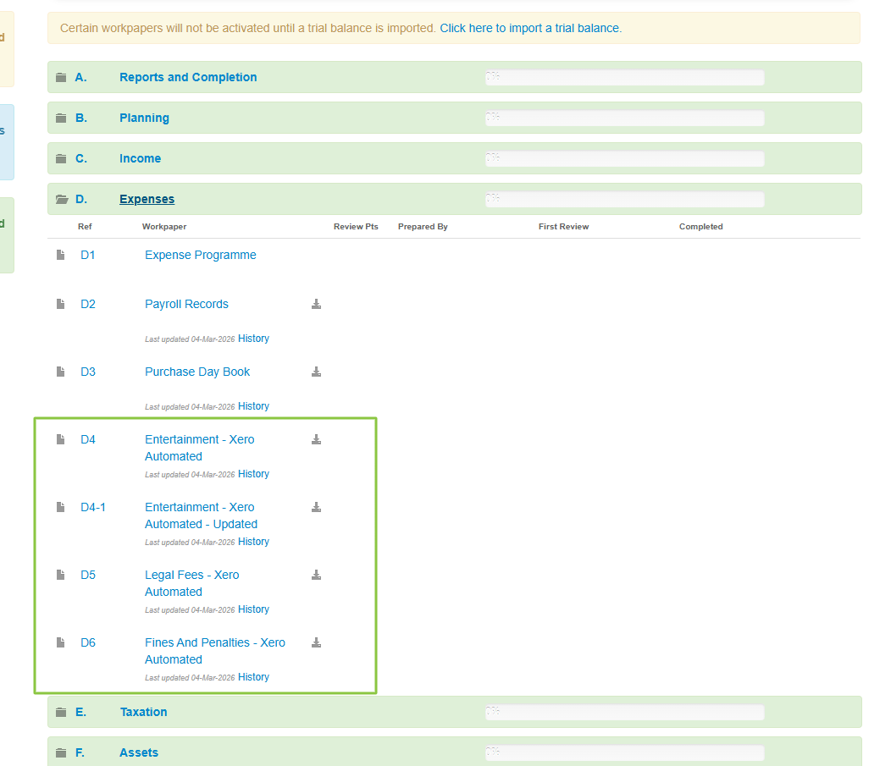Screen dimensions: 891x766
Task: Click document icon beside D1 Expense Programme
Action: click(60, 255)
